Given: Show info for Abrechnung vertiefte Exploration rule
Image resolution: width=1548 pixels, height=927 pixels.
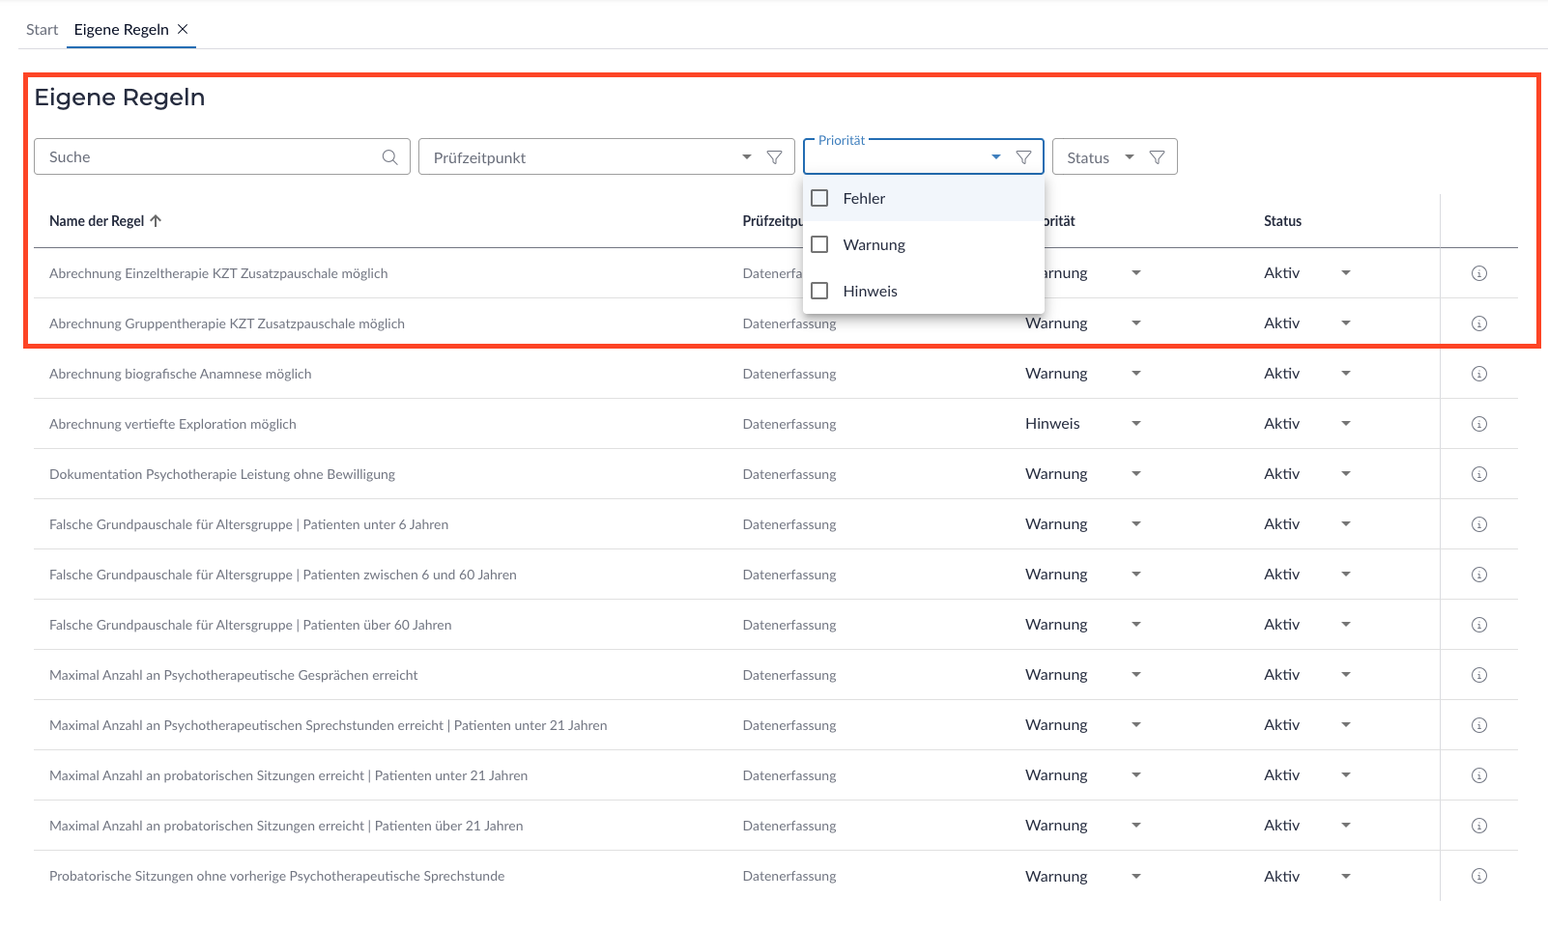Looking at the screenshot, I should pyautogui.click(x=1478, y=424).
